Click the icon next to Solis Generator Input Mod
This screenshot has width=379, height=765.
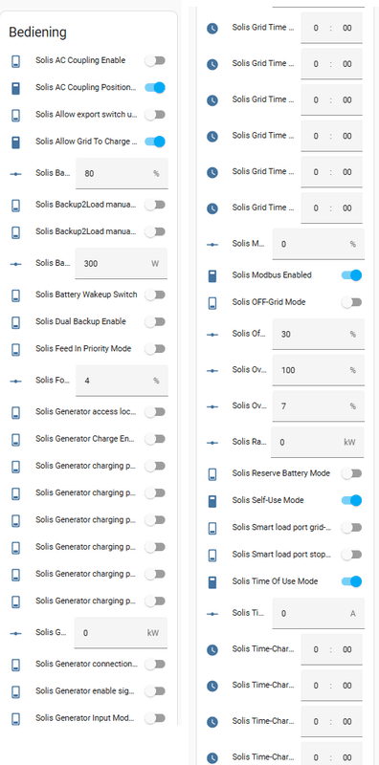click(x=16, y=719)
